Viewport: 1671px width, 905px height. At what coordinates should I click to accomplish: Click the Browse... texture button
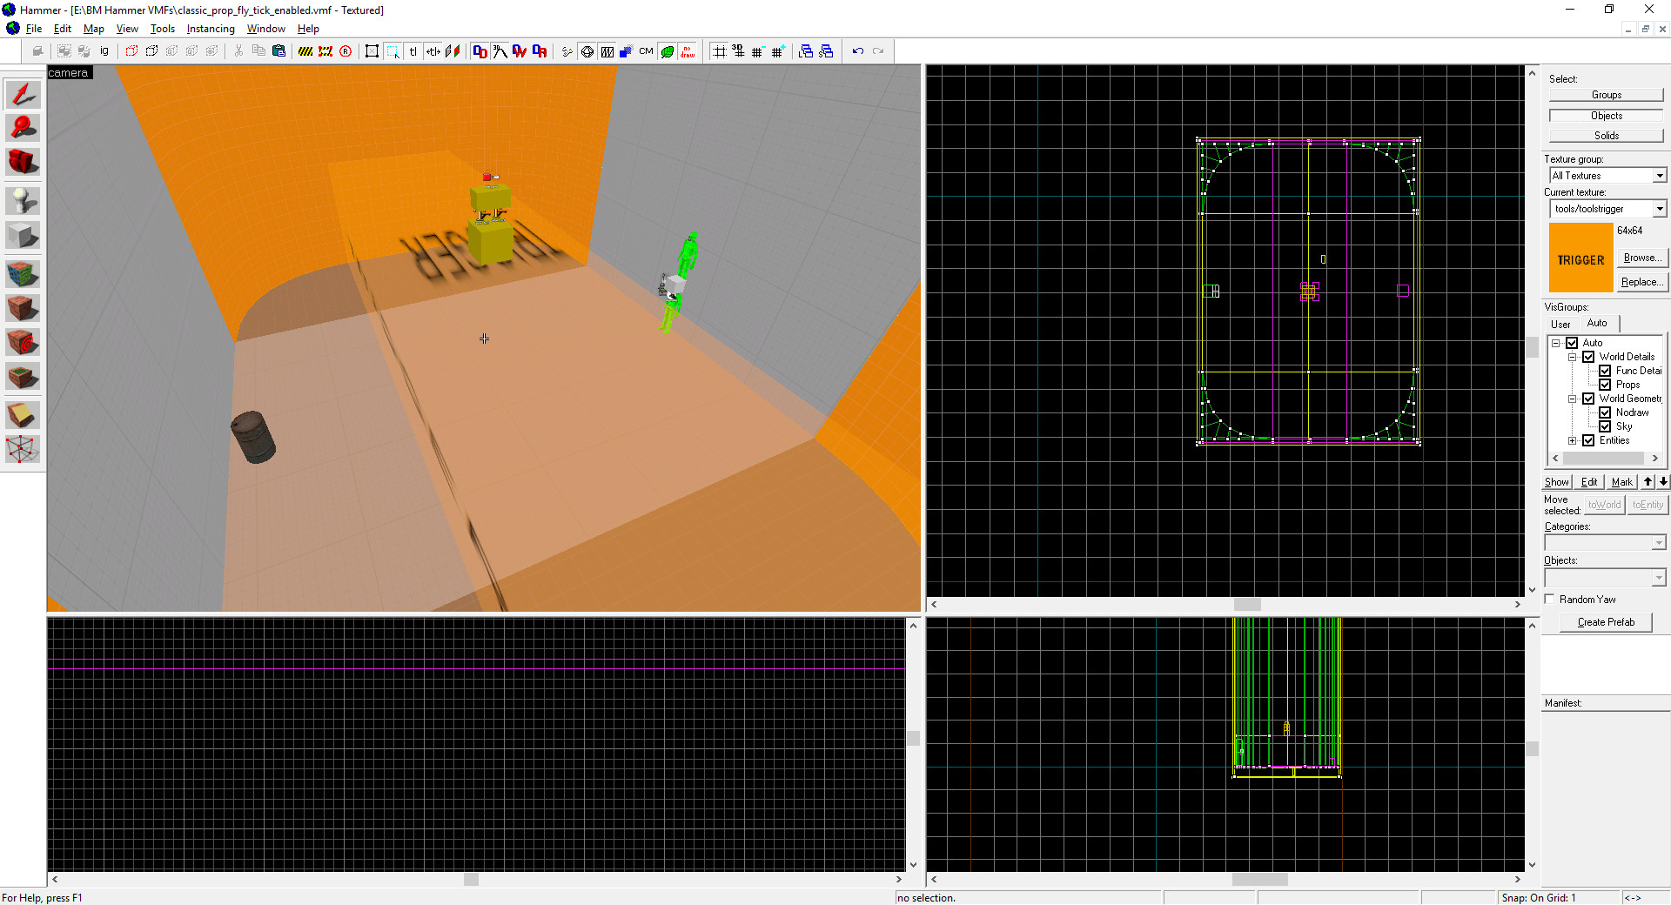(1642, 258)
